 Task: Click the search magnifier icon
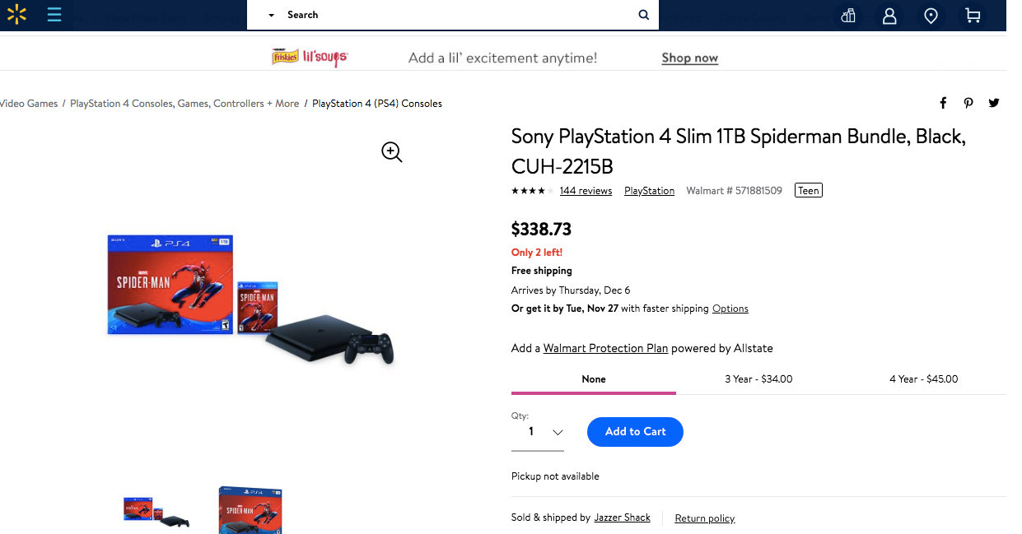[x=644, y=15]
